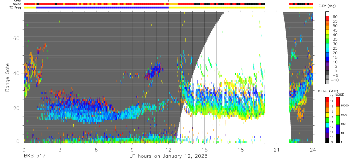352x162 pixels.
Task: Click the 'NOISE' legend title
Action: [339, 95]
